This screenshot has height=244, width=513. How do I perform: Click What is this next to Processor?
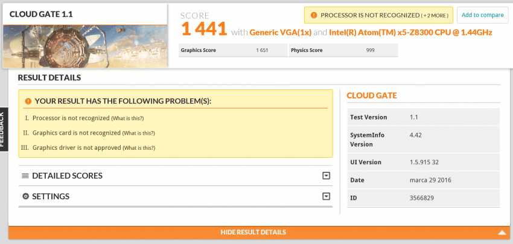point(127,118)
